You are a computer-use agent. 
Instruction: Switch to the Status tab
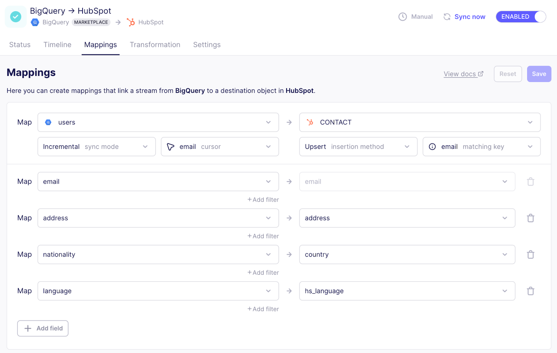(x=20, y=45)
